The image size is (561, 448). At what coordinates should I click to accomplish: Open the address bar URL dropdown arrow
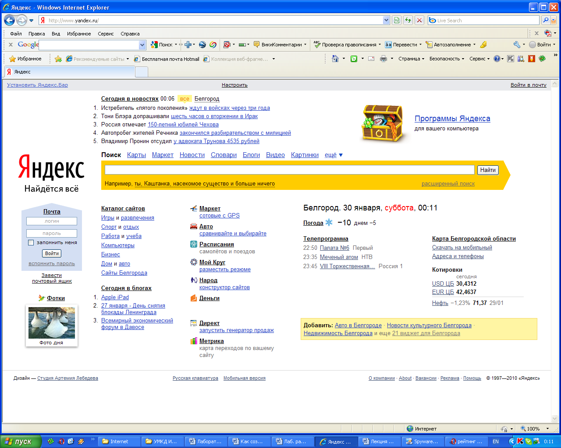click(386, 20)
